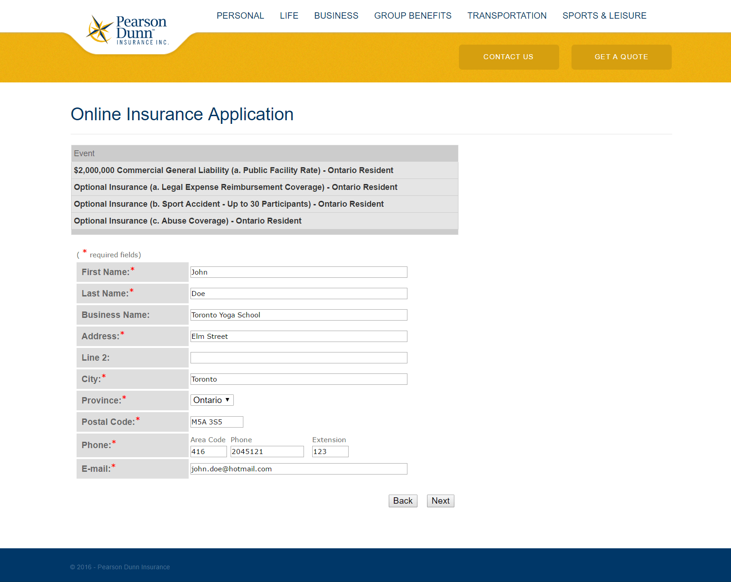Image resolution: width=731 pixels, height=582 pixels.
Task: Click the Province label
Action: 102,401
